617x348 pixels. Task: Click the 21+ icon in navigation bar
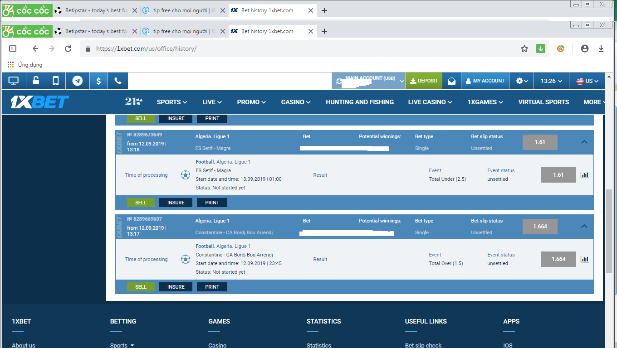pos(134,101)
